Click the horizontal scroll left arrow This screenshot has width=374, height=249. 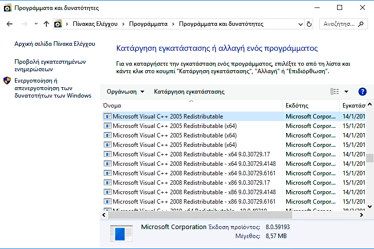[104, 215]
